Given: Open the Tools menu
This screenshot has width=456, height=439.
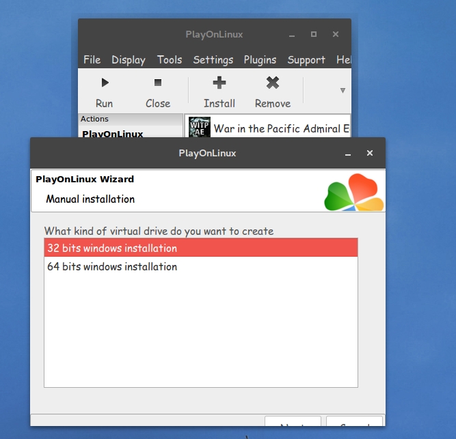Looking at the screenshot, I should 170,60.
